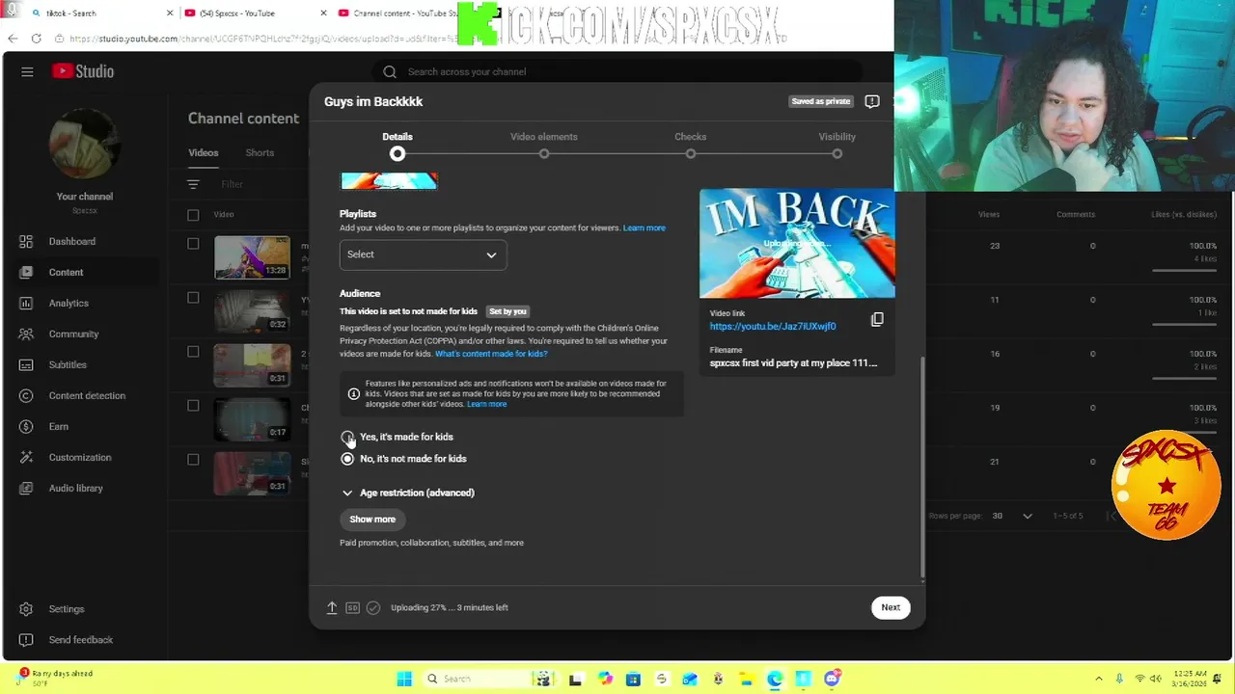Select Yes, it's made for kids
Viewport: 1235px width, 694px height.
pyautogui.click(x=347, y=437)
